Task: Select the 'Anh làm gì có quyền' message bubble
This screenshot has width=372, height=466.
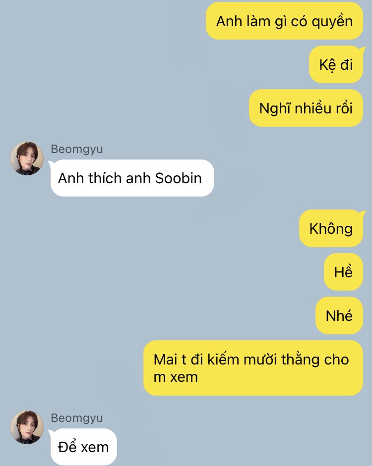Action: click(284, 21)
